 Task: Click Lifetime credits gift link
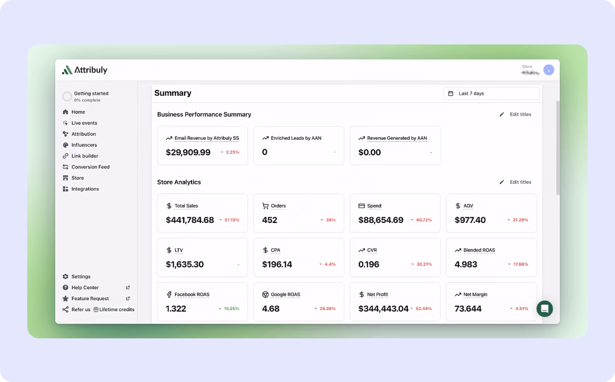[x=114, y=309]
